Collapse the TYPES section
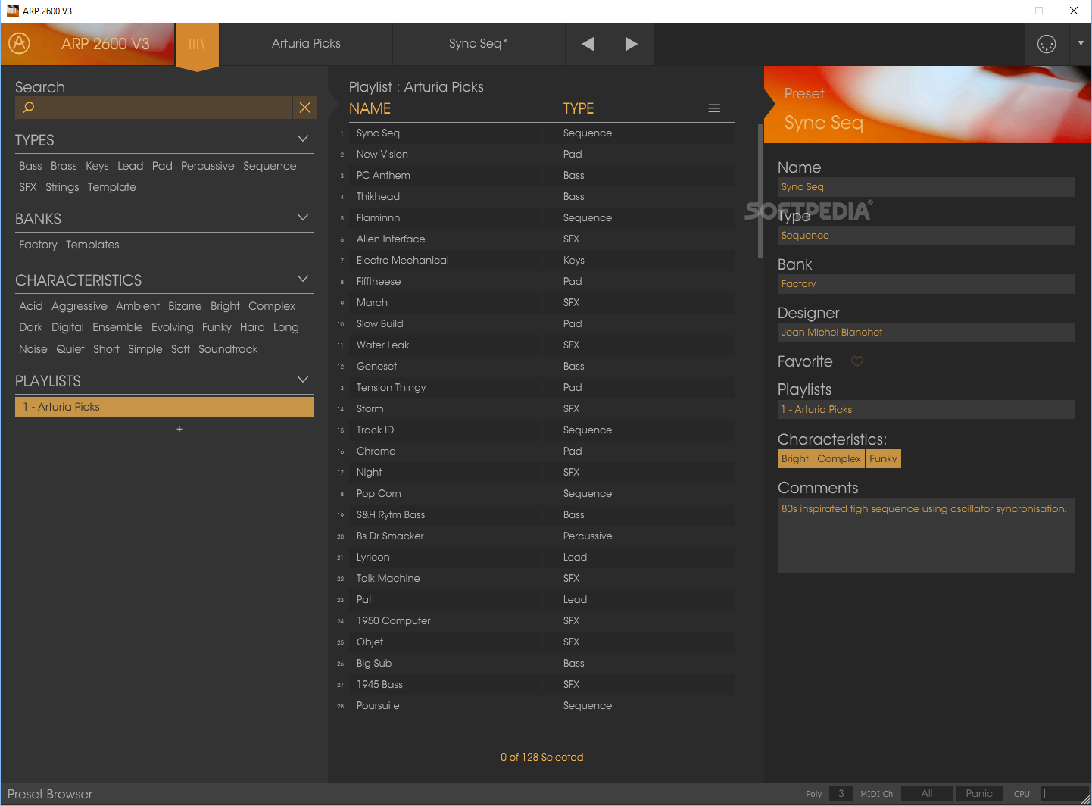This screenshot has height=806, width=1092. [x=303, y=139]
